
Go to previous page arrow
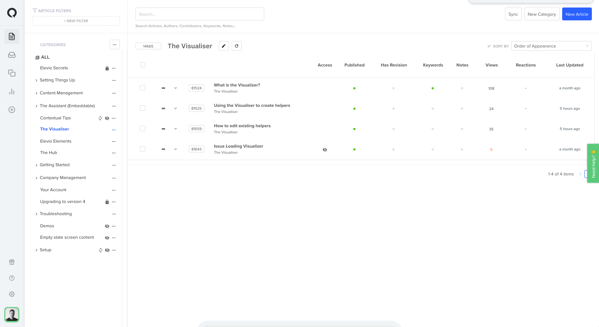[580, 174]
